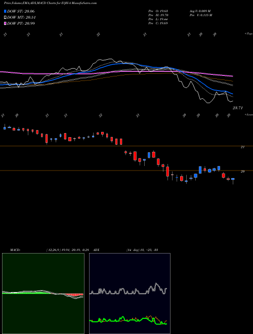Click inside the dark blue ADX panel

(130, 294)
